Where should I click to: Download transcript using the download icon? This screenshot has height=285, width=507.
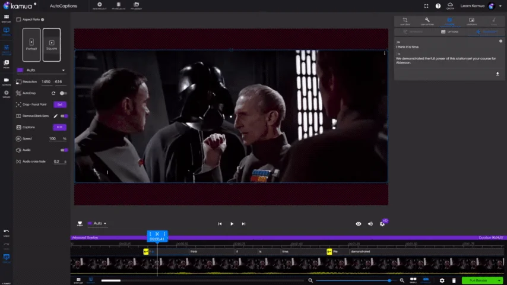(498, 74)
